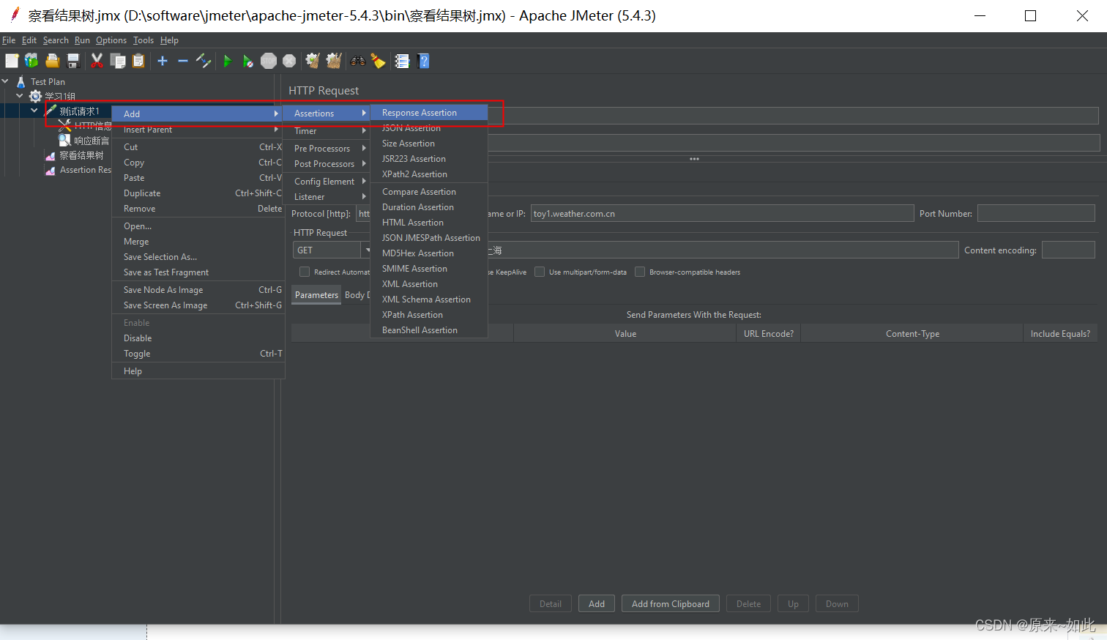Open the Function Helper list icon
Screen dimensions: 1107x640
[x=402, y=61]
